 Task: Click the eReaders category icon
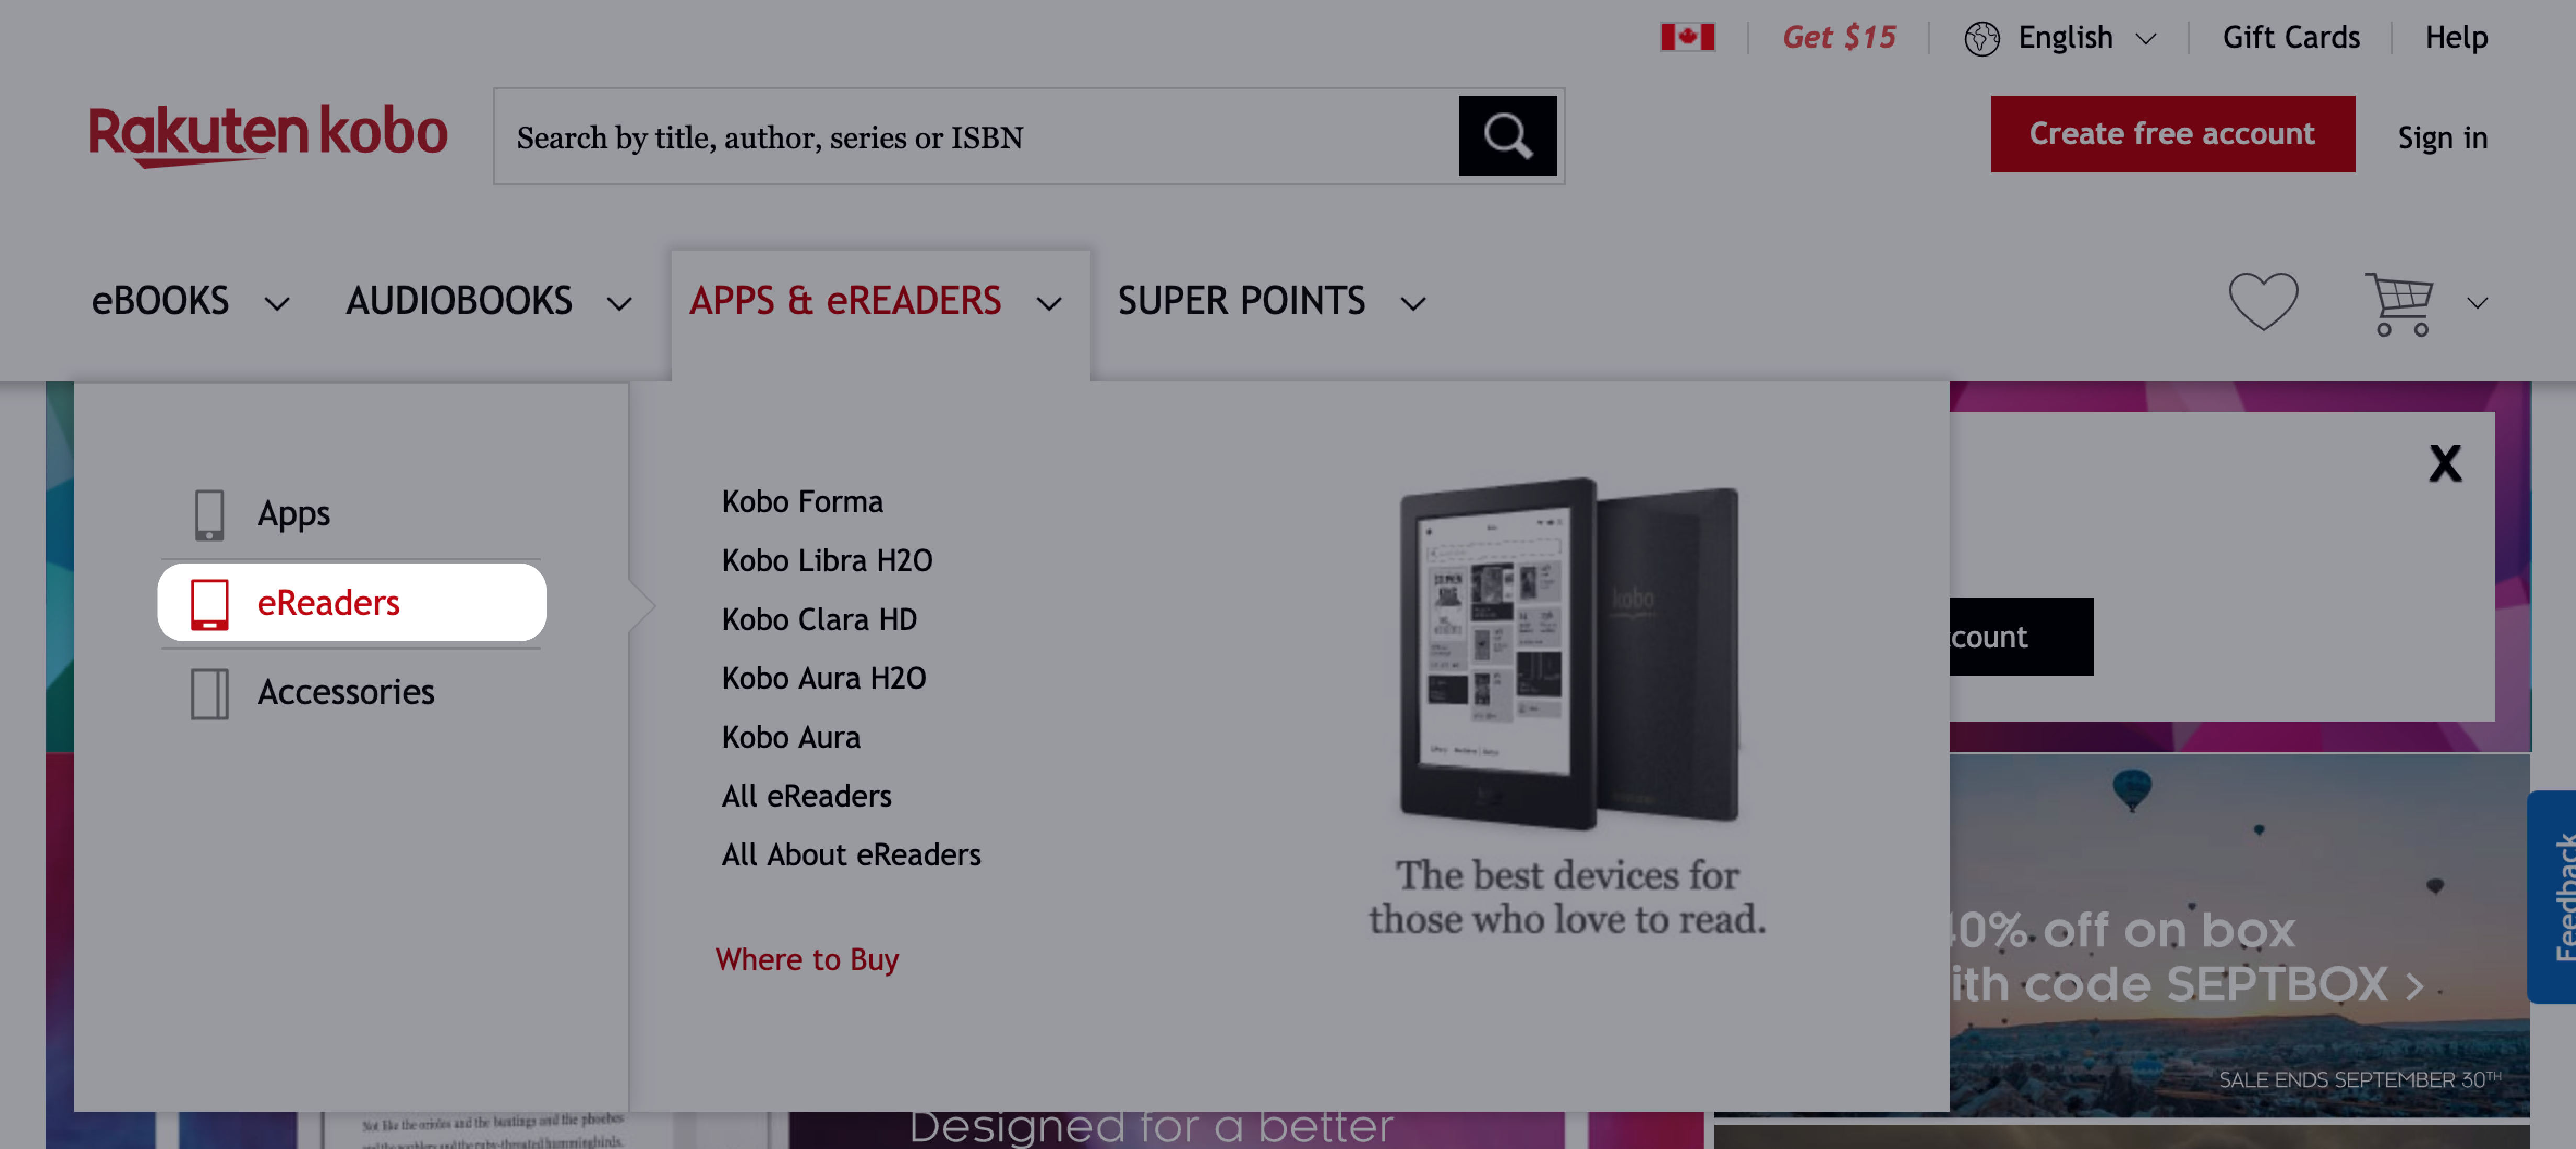(209, 602)
